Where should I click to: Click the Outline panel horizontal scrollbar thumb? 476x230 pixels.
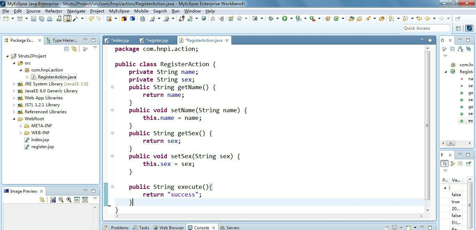pos(451,143)
